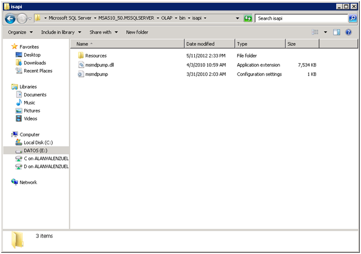Select the msmdpump.dll file

click(x=99, y=65)
